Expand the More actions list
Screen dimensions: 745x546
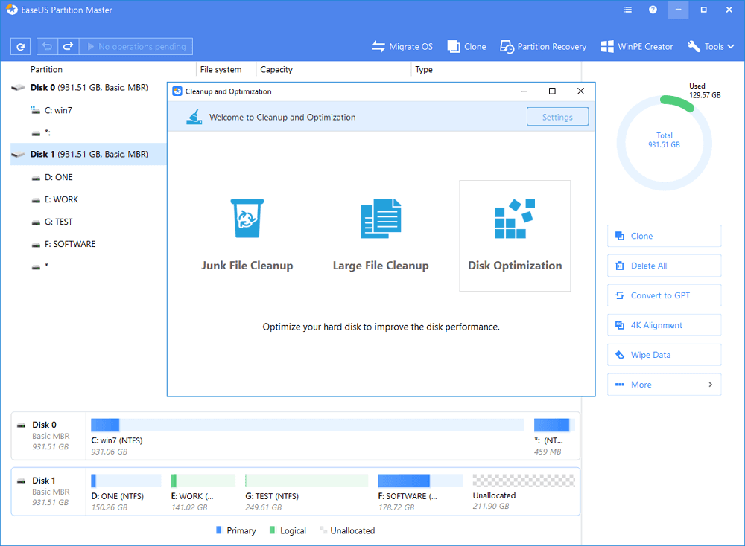tap(665, 385)
